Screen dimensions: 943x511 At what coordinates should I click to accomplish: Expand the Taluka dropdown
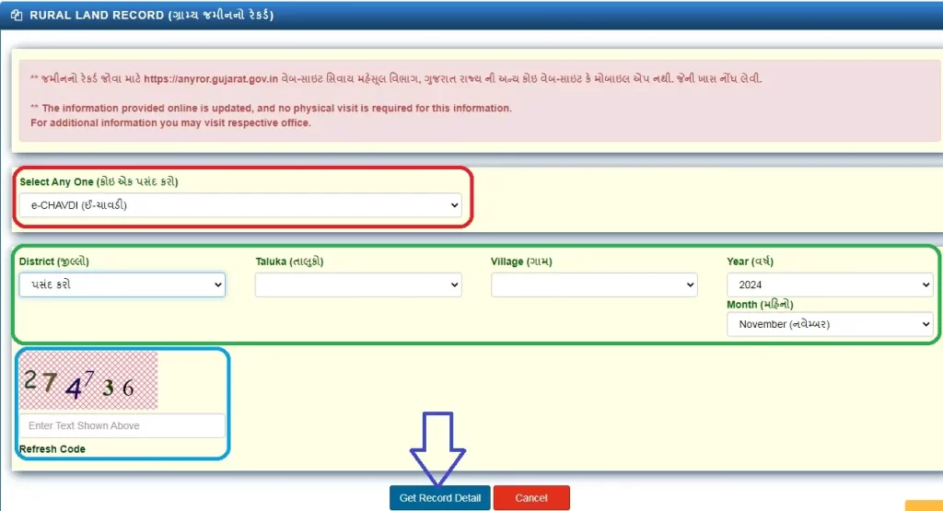tap(358, 285)
